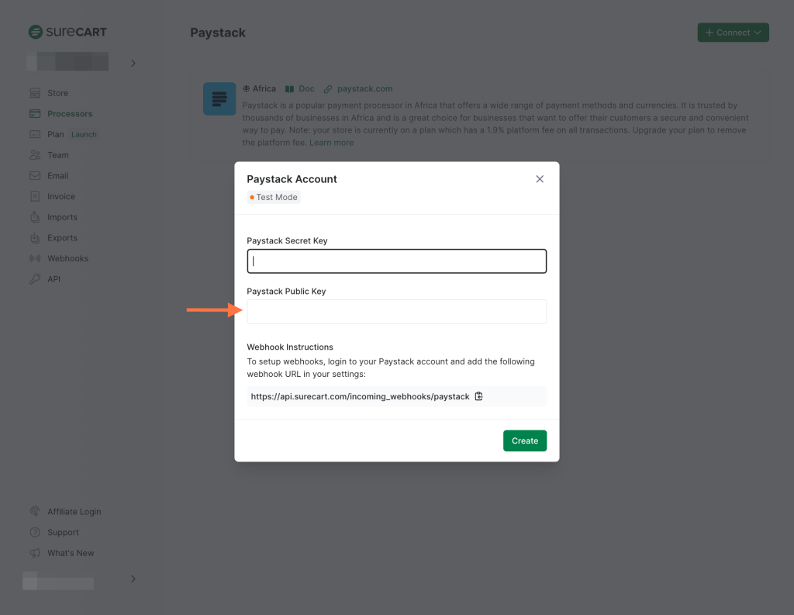Click the API link icon in sidebar

tap(34, 278)
